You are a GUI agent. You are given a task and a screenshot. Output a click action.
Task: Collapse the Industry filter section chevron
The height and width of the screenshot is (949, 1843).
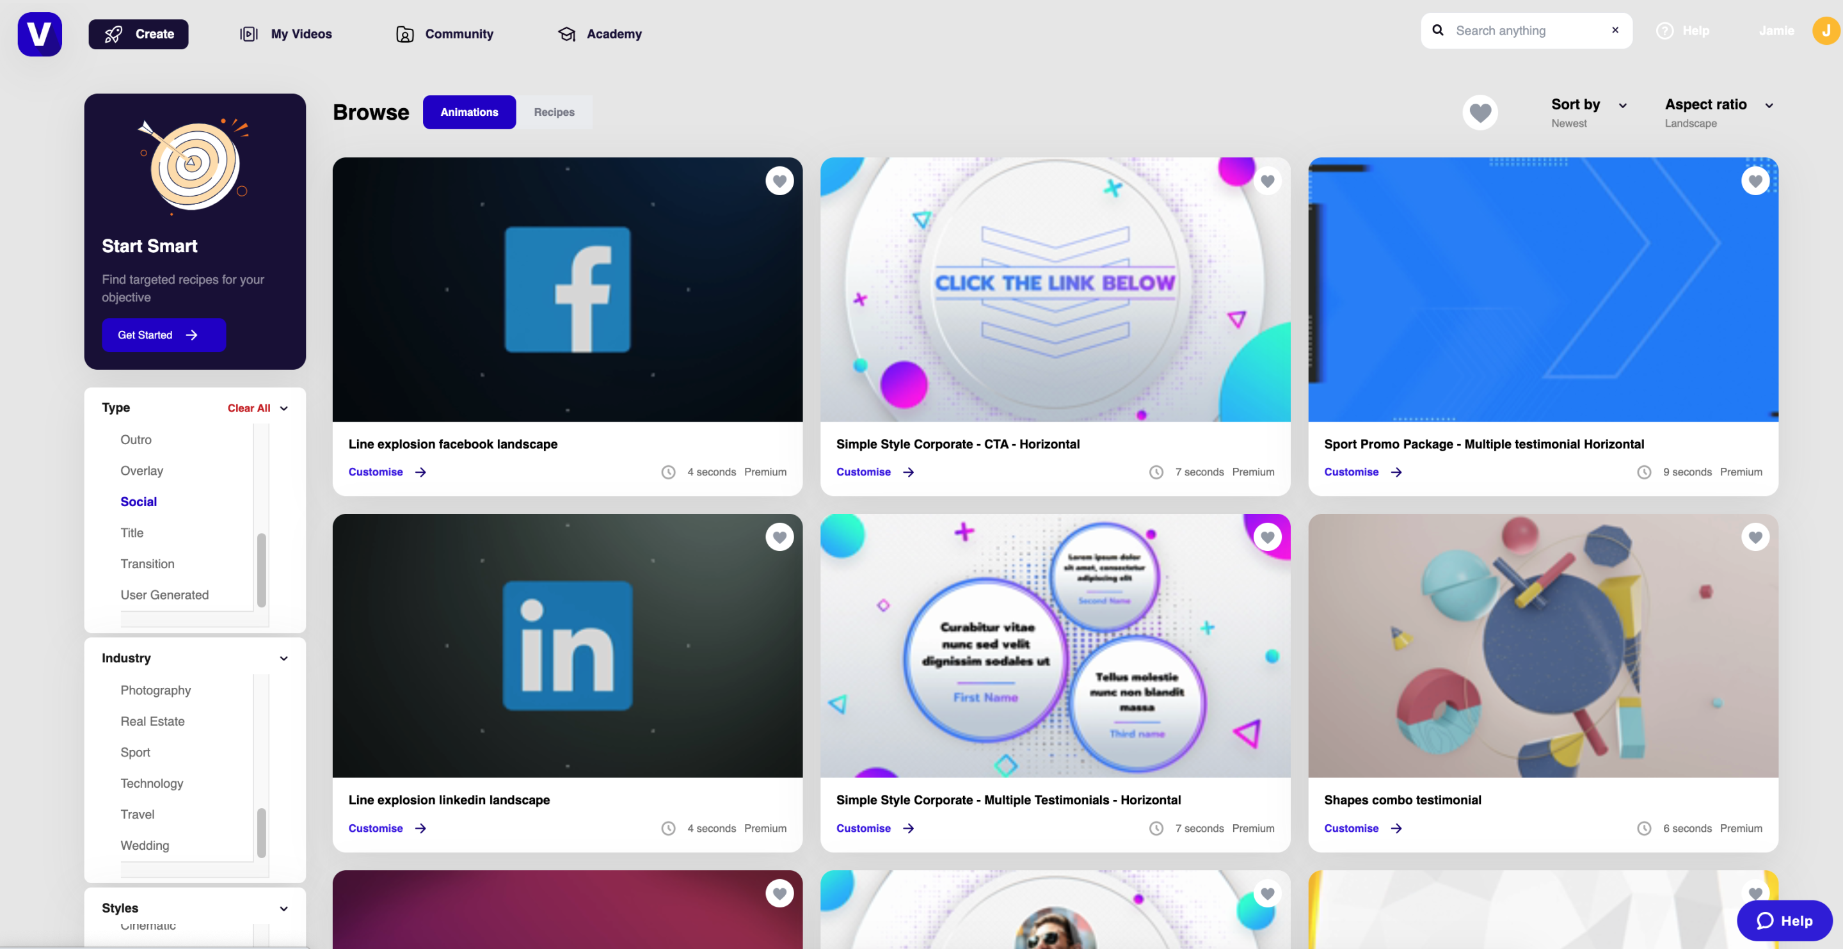pos(284,658)
